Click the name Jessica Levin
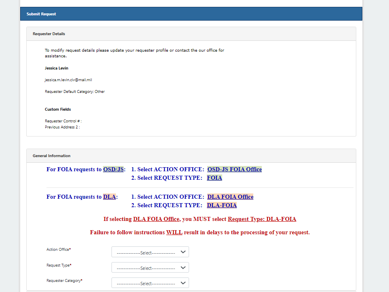This screenshot has width=389, height=292. pyautogui.click(x=57, y=68)
